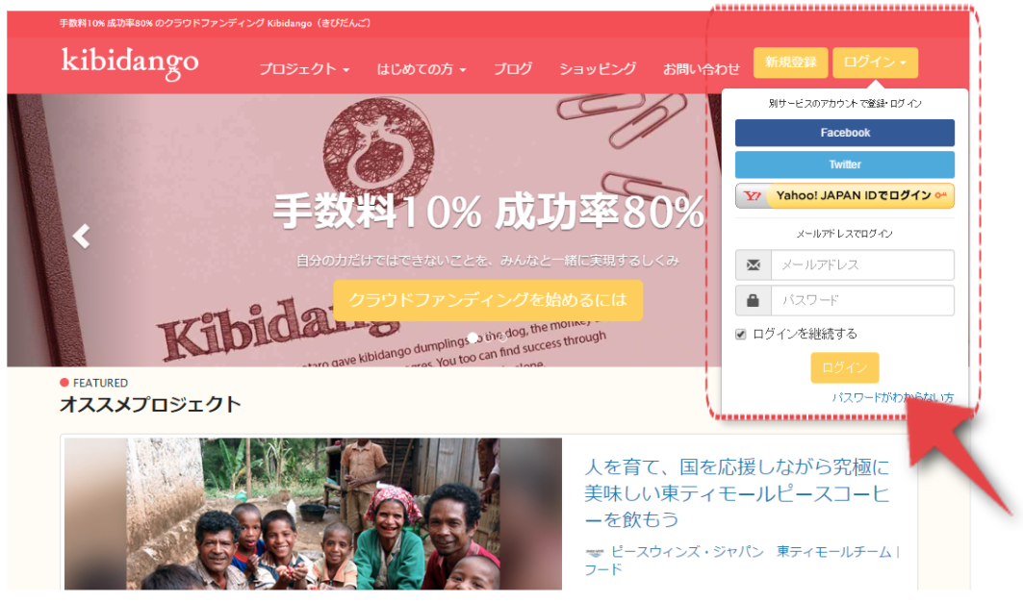This screenshot has width=1023, height=603.
Task: Click the lock icon beside password field
Action: (x=753, y=300)
